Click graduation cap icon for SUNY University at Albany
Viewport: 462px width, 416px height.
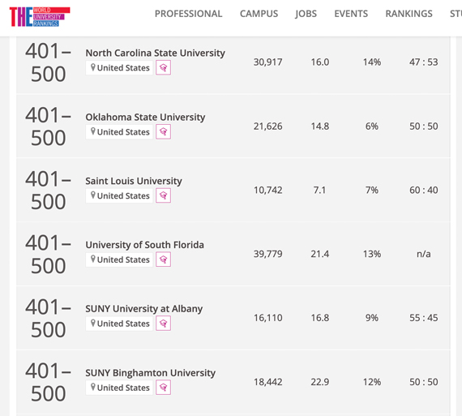point(163,324)
